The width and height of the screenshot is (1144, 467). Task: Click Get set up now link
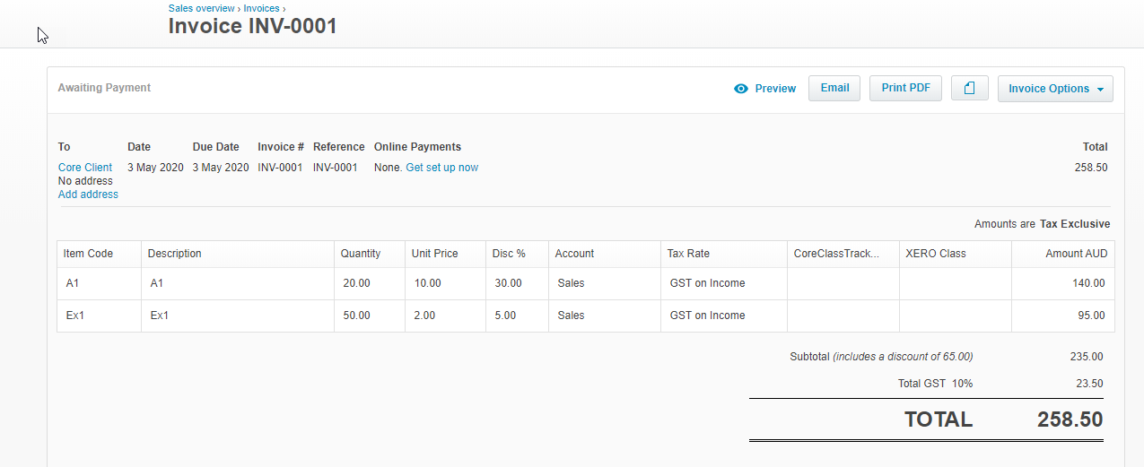[x=442, y=168]
